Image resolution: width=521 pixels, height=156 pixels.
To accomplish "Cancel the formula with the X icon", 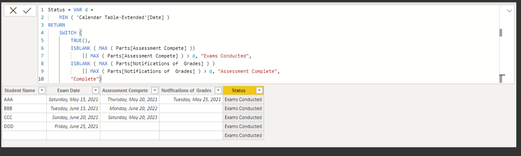I will pos(13,11).
